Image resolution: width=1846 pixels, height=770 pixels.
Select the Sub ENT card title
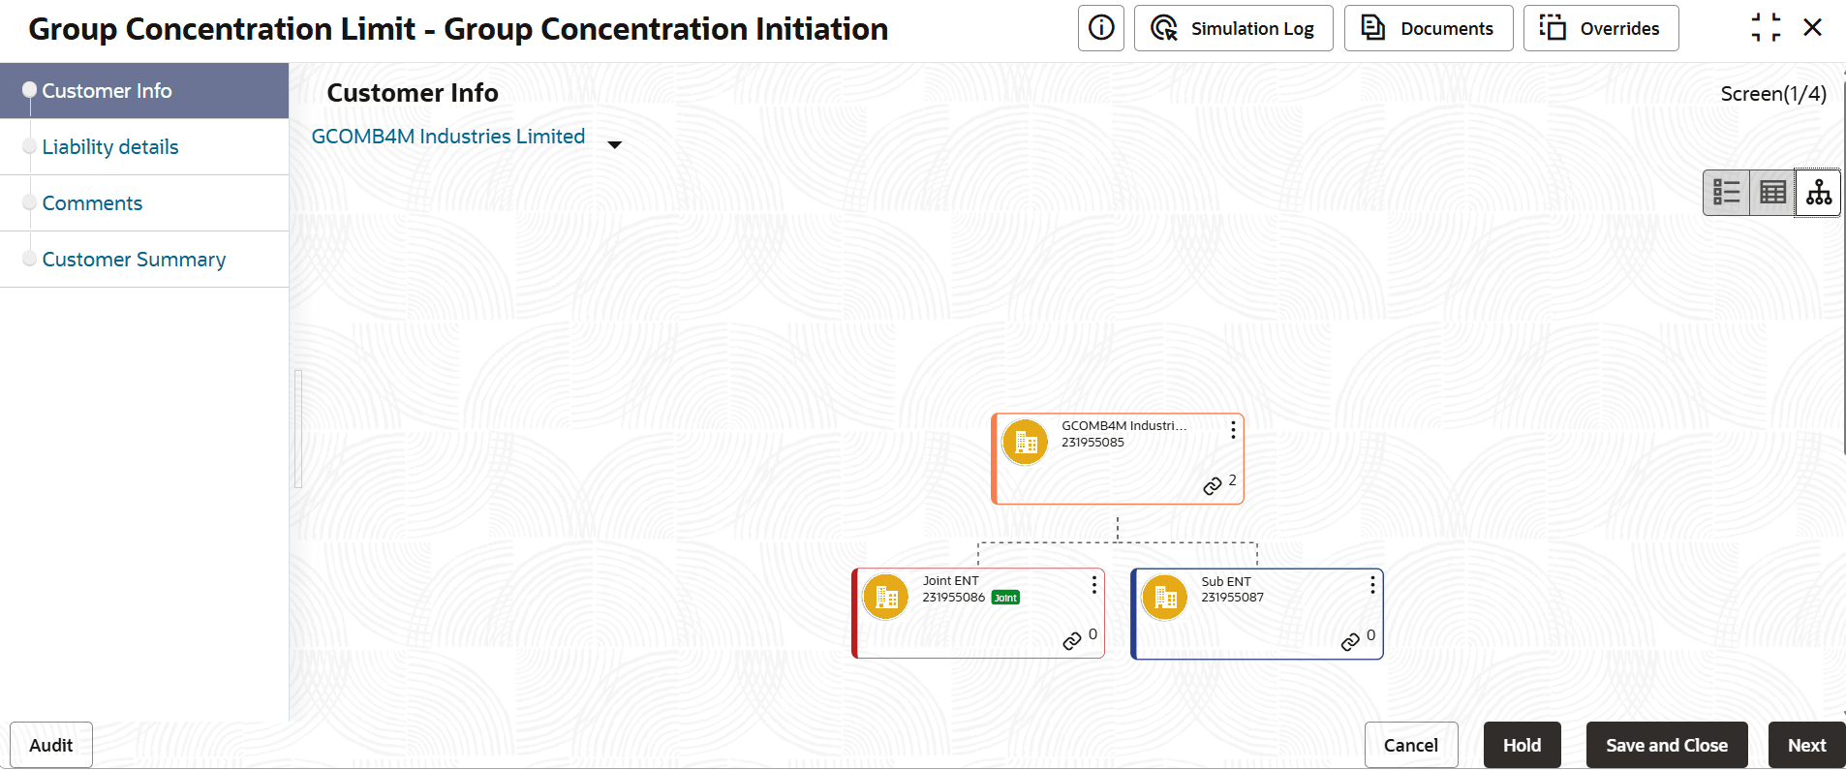pos(1226,582)
